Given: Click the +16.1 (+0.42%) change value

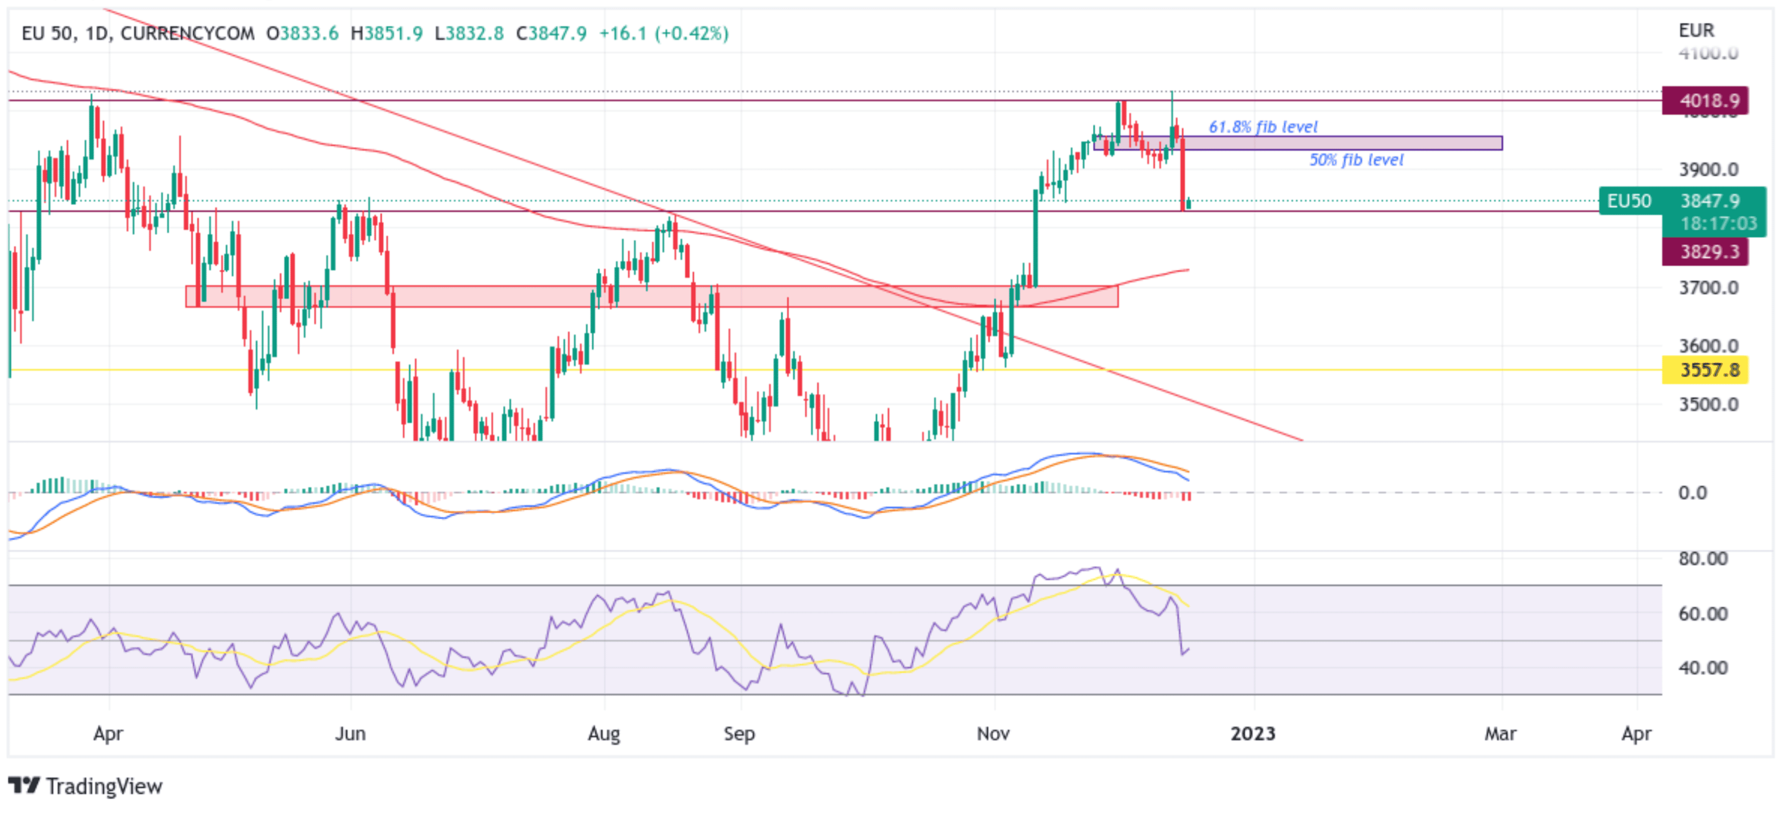Looking at the screenshot, I should tap(664, 33).
